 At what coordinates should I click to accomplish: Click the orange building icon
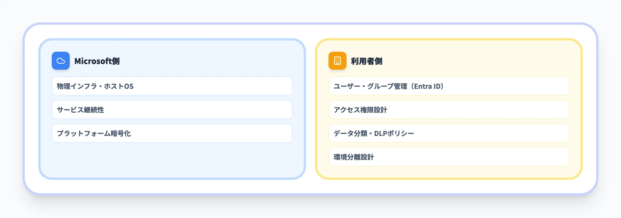pyautogui.click(x=337, y=61)
